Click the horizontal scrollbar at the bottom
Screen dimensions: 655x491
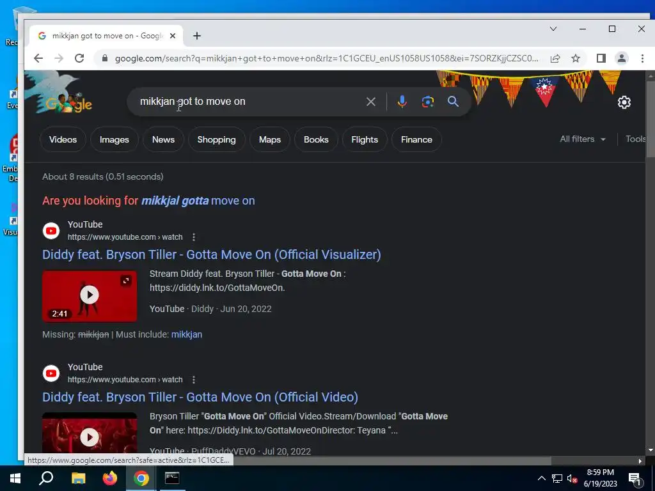[287, 461]
